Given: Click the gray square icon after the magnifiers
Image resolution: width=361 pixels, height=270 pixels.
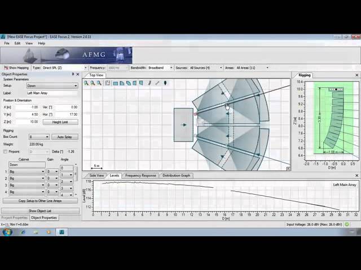Looking at the screenshot, I should 108,83.
